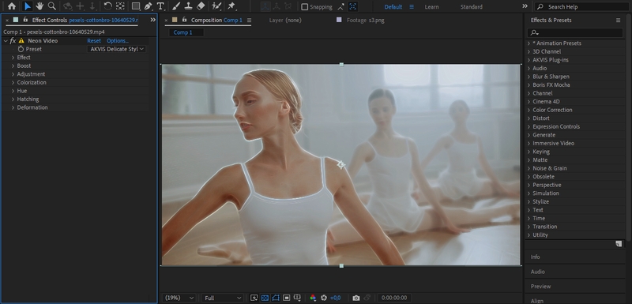
Task: Take a snapshot with camera icon
Action: pyautogui.click(x=356, y=298)
